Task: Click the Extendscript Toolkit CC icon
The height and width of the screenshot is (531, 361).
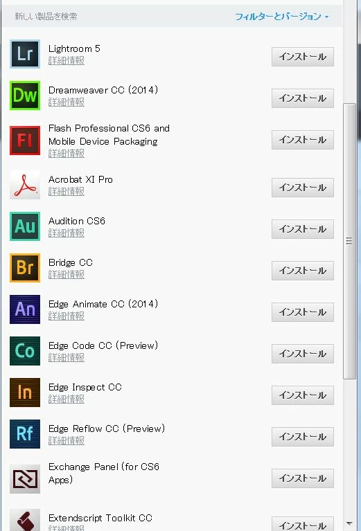Action: pyautogui.click(x=25, y=520)
